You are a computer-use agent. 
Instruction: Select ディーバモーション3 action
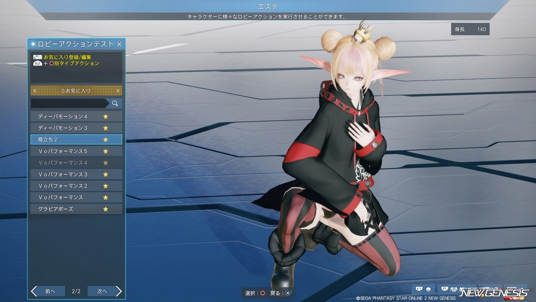tap(76, 128)
